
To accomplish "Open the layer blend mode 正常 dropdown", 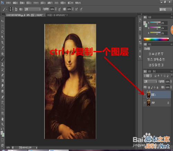I will [x=150, y=81].
